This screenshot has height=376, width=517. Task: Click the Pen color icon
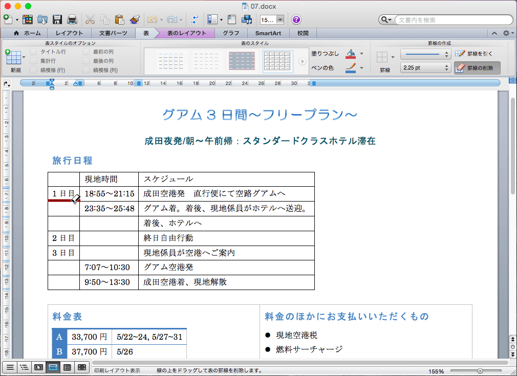click(x=351, y=68)
